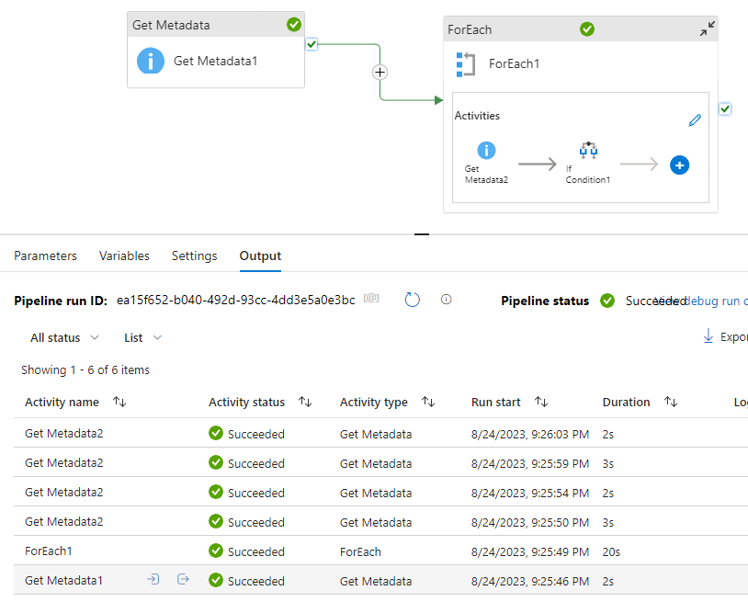Edit ForEach activities with pencil icon
The height and width of the screenshot is (602, 748).
695,120
